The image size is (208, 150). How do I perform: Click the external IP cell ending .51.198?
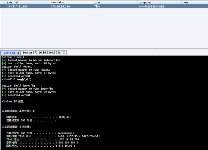[x=17, y=6]
